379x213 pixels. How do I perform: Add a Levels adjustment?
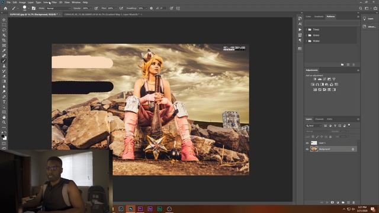click(x=320, y=79)
